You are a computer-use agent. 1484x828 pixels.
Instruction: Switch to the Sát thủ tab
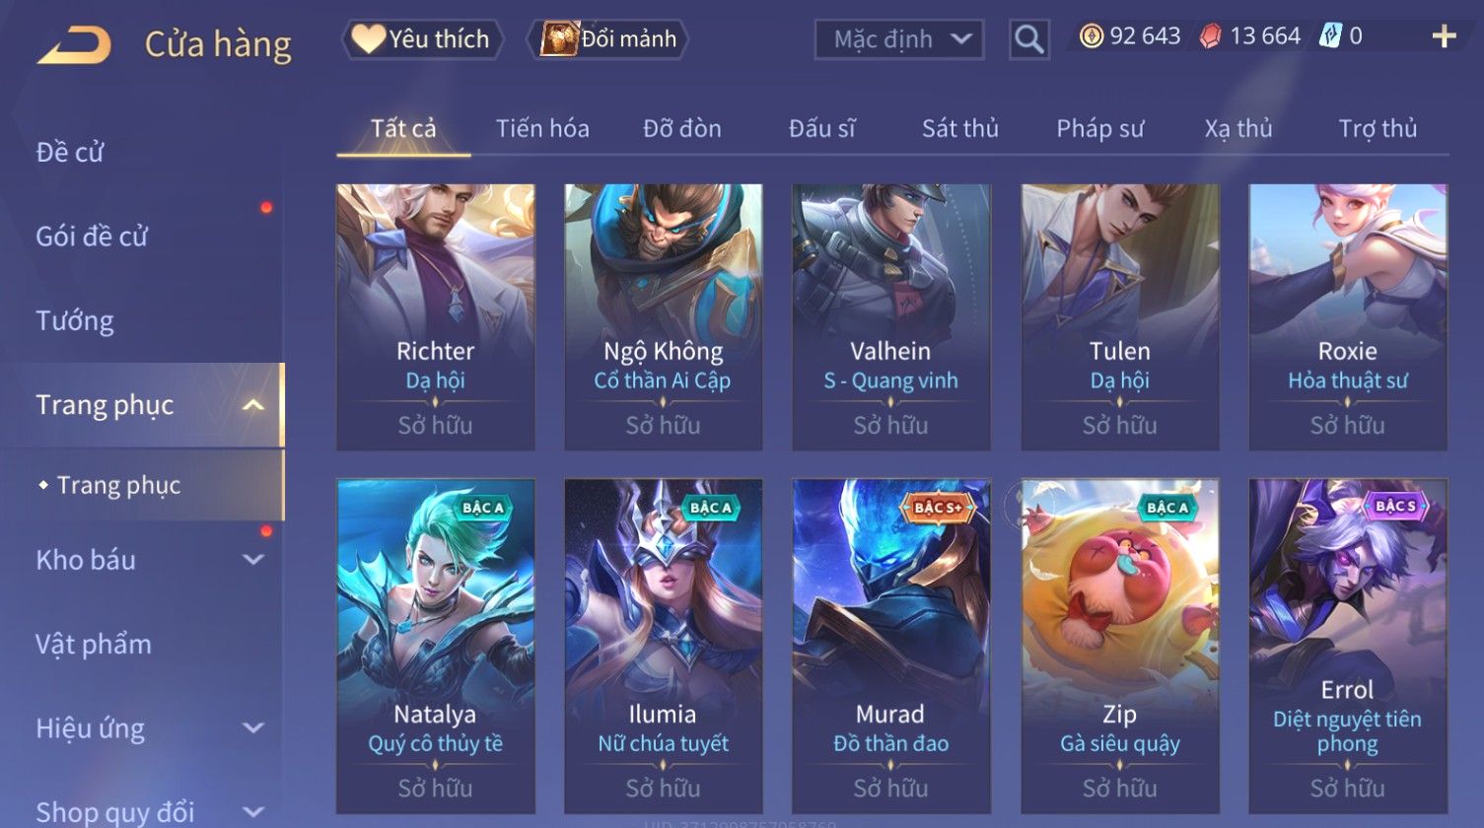(959, 128)
